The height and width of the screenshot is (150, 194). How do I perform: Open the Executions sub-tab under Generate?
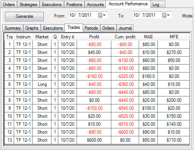53,28
